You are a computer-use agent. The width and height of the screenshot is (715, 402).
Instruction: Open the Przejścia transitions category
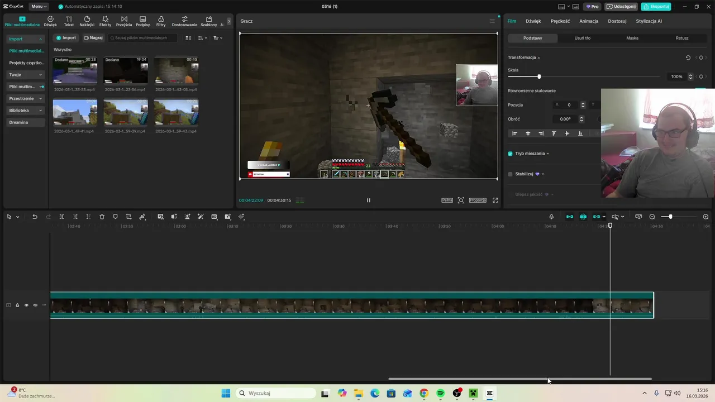(124, 21)
